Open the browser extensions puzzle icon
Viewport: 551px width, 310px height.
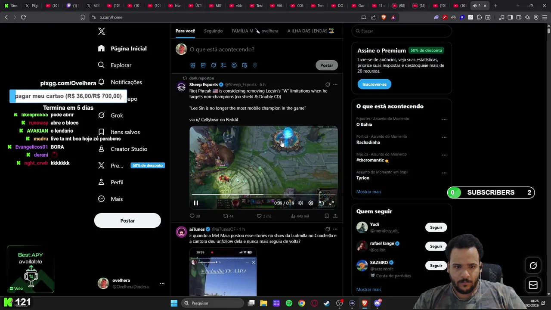coord(479,17)
